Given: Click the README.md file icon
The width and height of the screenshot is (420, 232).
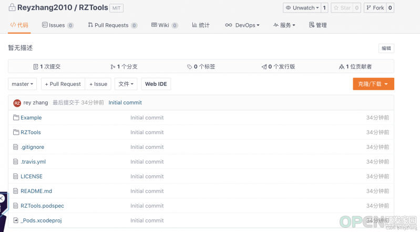Looking at the screenshot, I should point(16,191).
